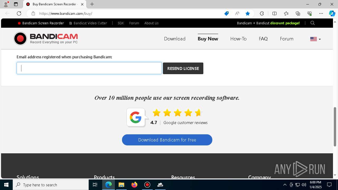Click the taskbar clock showing 6:00 PM

(x=316, y=185)
